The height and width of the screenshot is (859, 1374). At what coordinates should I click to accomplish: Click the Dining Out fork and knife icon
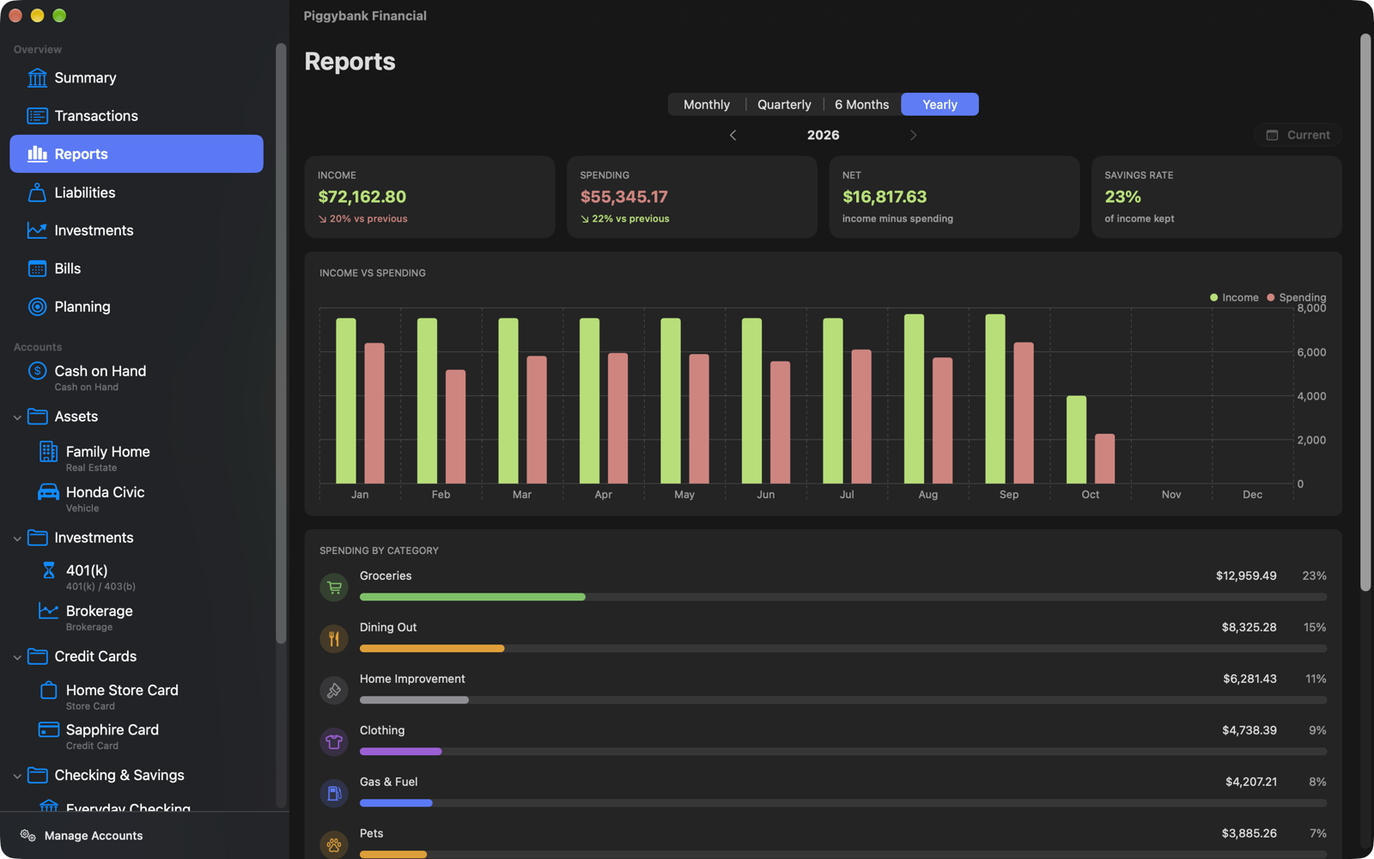(334, 639)
